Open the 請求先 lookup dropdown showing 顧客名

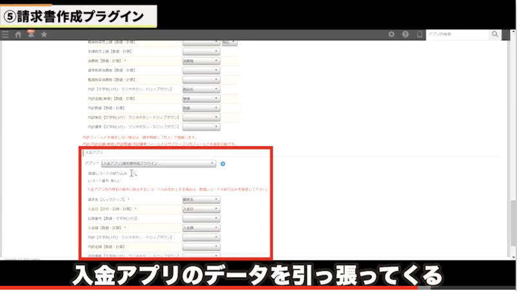point(201,200)
